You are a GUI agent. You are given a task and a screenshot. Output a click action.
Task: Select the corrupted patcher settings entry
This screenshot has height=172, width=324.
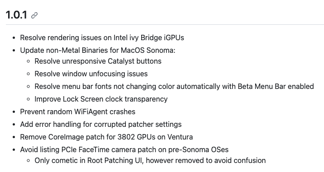pos(100,124)
